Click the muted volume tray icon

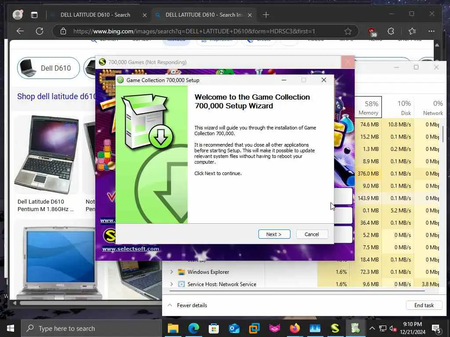393,328
